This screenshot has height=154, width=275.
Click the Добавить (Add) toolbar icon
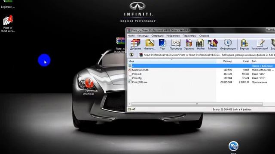pos(136,44)
